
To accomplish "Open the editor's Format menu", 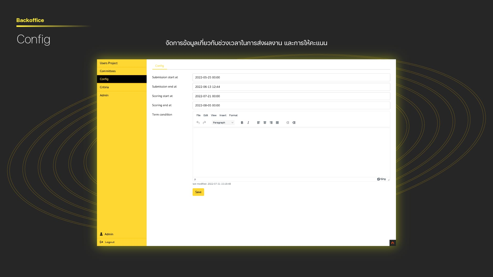I will (233, 115).
